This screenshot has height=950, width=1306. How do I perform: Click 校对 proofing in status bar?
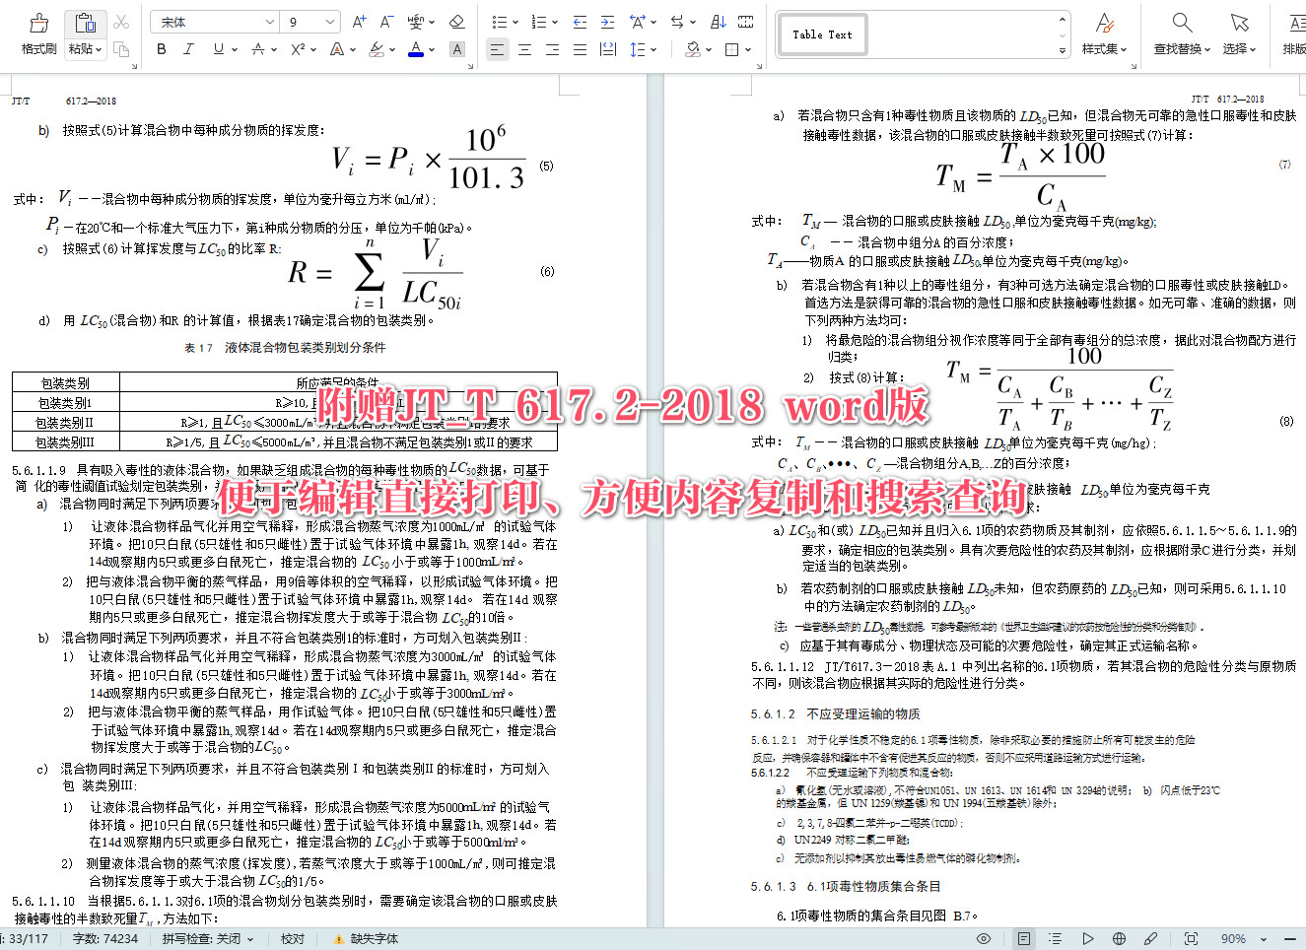(292, 938)
